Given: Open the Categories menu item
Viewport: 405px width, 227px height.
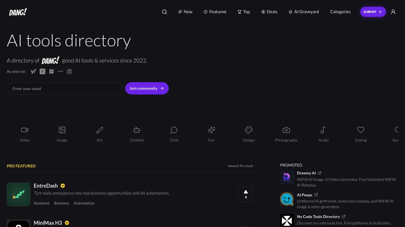Looking at the screenshot, I should point(340,12).
